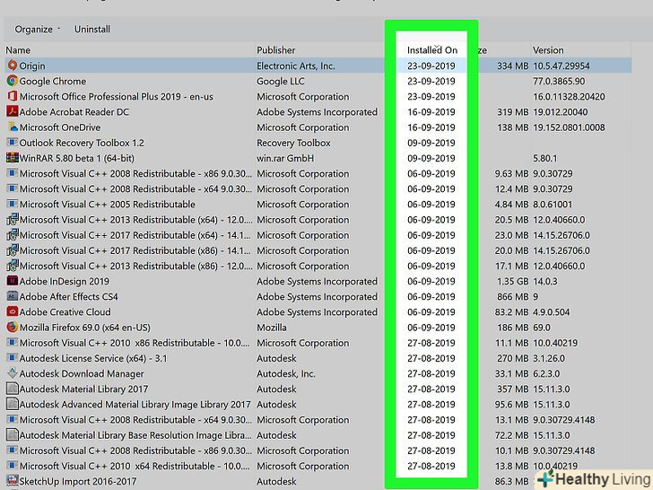Click version 10.5.47.29954 of Origin
The width and height of the screenshot is (653, 490).
[561, 66]
